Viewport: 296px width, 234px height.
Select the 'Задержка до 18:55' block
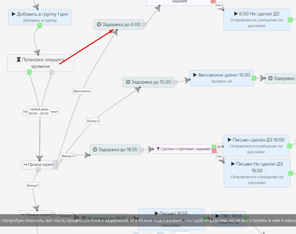coord(115,150)
